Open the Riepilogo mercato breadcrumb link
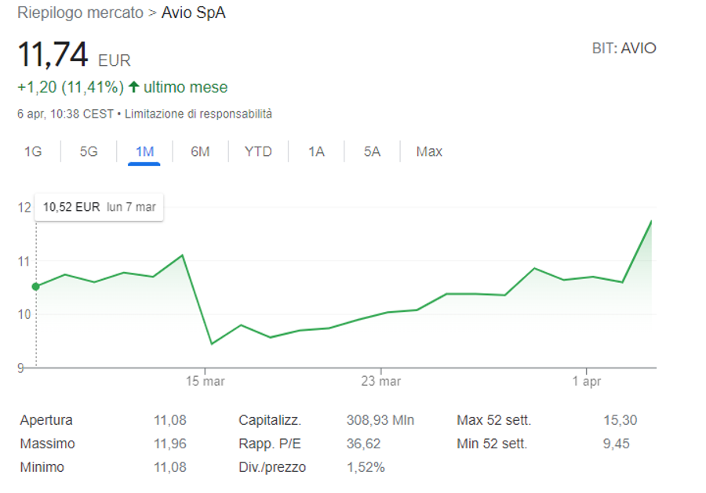The width and height of the screenshot is (706, 493). coord(80,13)
